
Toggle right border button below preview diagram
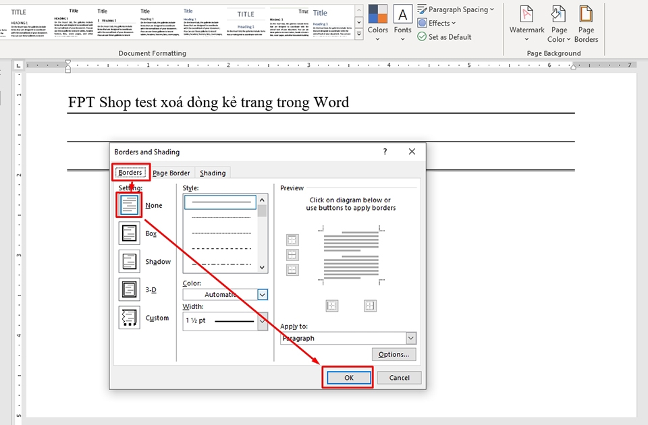[x=370, y=306]
